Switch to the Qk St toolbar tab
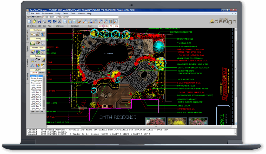 point(29,26)
